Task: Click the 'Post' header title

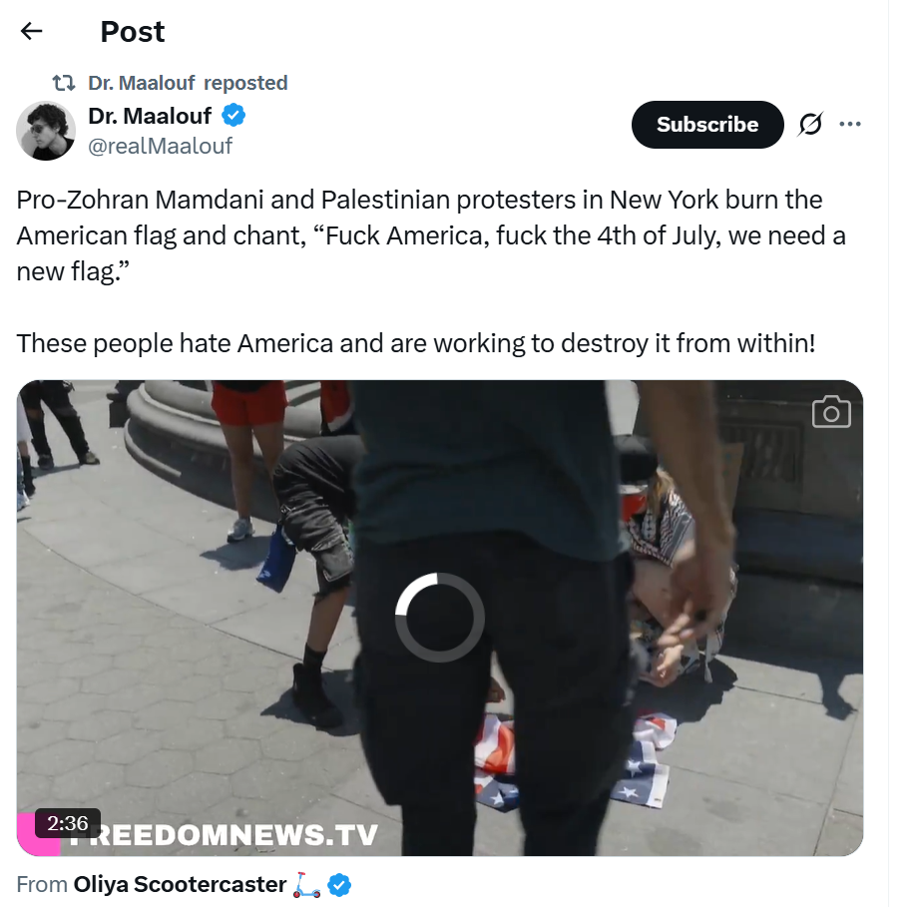Action: (x=133, y=32)
